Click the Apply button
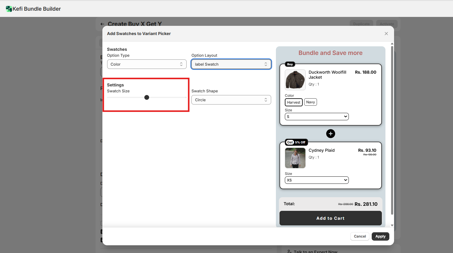453x253 pixels. pyautogui.click(x=380, y=236)
